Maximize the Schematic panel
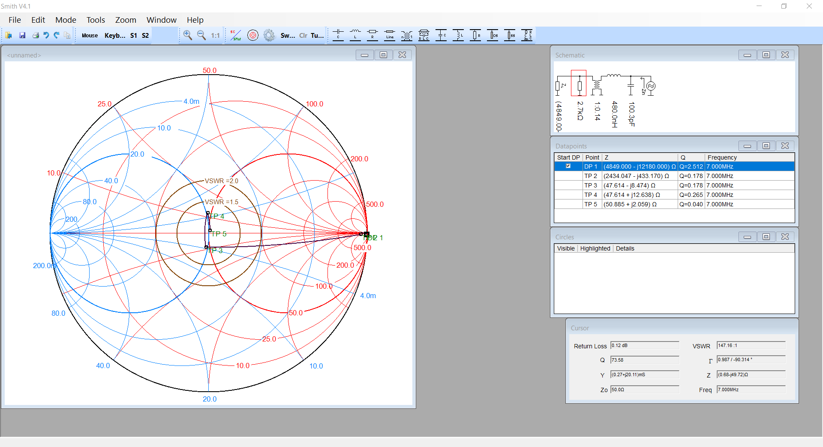 pos(766,55)
